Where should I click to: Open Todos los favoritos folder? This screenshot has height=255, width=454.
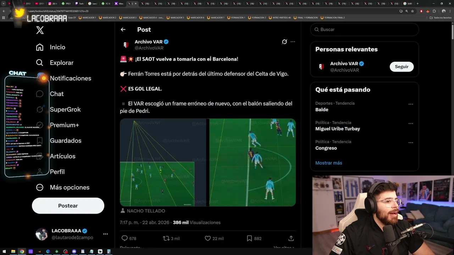click(440, 17)
